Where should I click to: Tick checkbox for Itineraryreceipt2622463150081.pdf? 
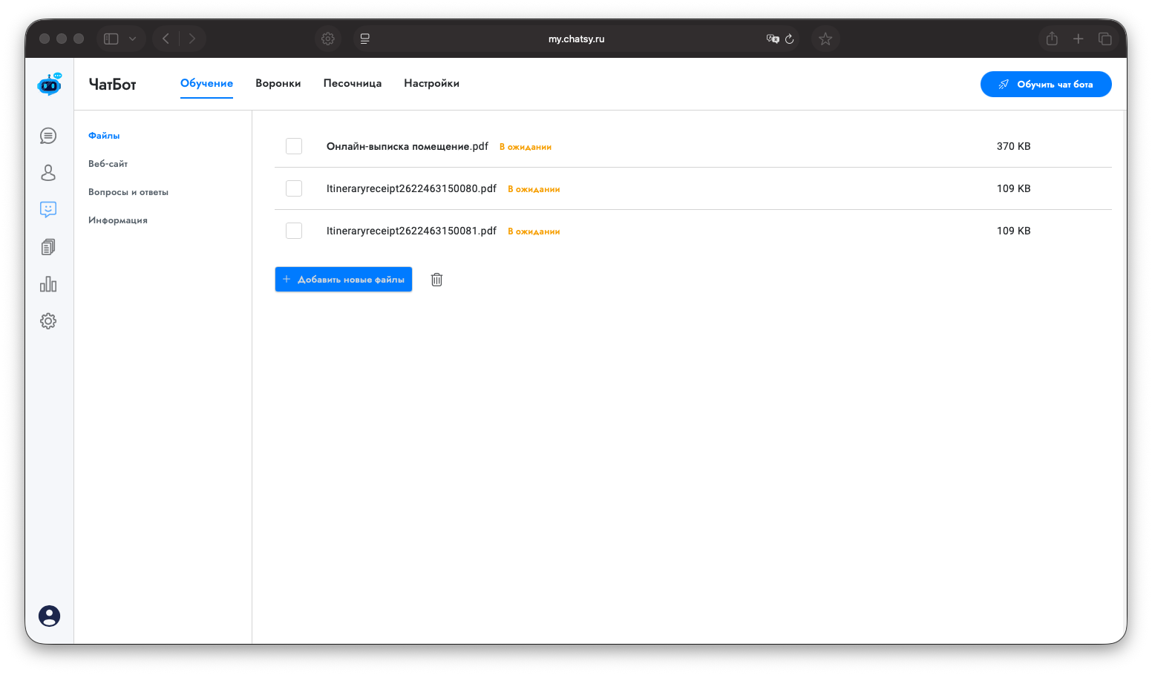pyautogui.click(x=294, y=231)
